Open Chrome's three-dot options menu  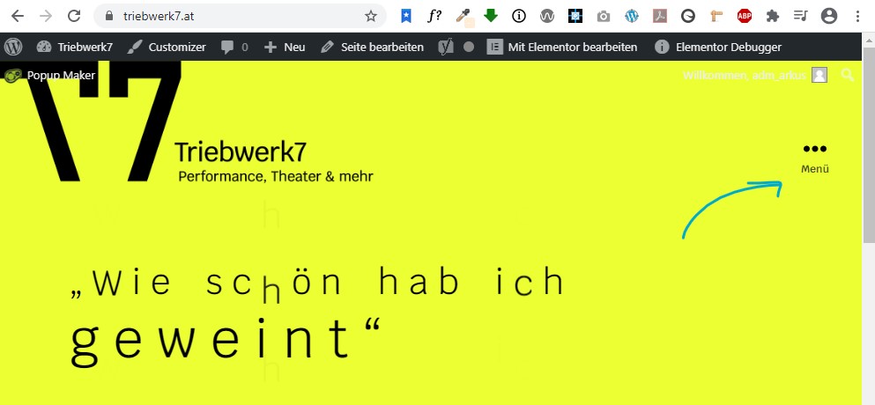[858, 16]
